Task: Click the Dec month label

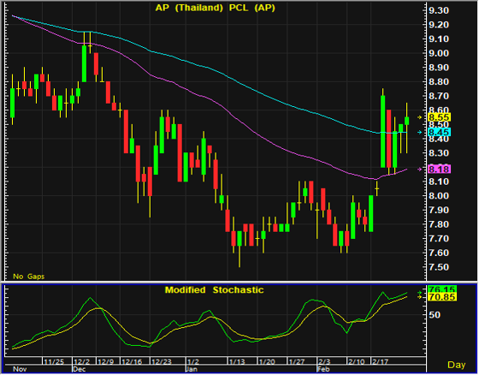Action: click(x=79, y=369)
